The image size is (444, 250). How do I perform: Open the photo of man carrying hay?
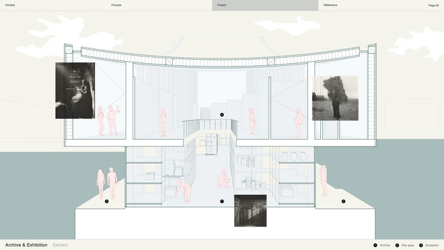[x=335, y=98]
